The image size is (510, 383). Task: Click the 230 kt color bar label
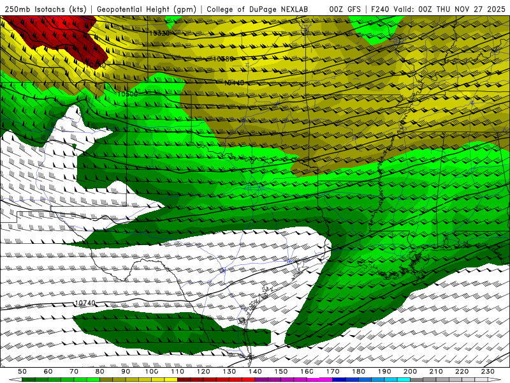(488, 372)
